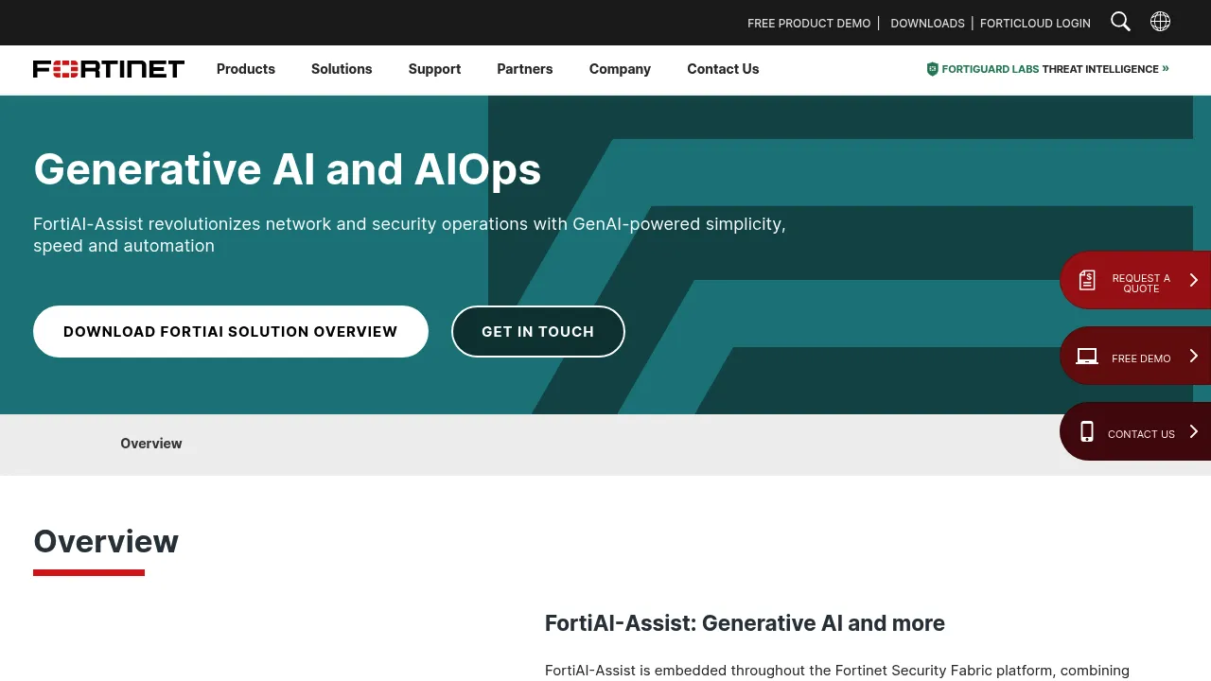This screenshot has height=681, width=1211.
Task: Open the Support menu
Action: 434,69
